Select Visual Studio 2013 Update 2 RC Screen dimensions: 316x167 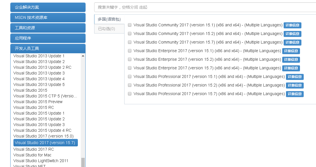coord(42,67)
